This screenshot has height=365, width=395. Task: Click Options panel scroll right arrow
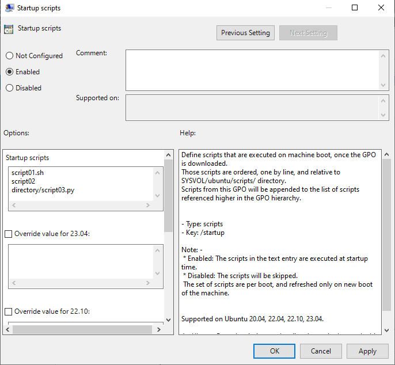pos(159,329)
